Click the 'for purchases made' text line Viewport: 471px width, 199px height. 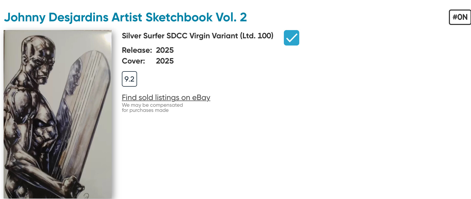(x=145, y=110)
